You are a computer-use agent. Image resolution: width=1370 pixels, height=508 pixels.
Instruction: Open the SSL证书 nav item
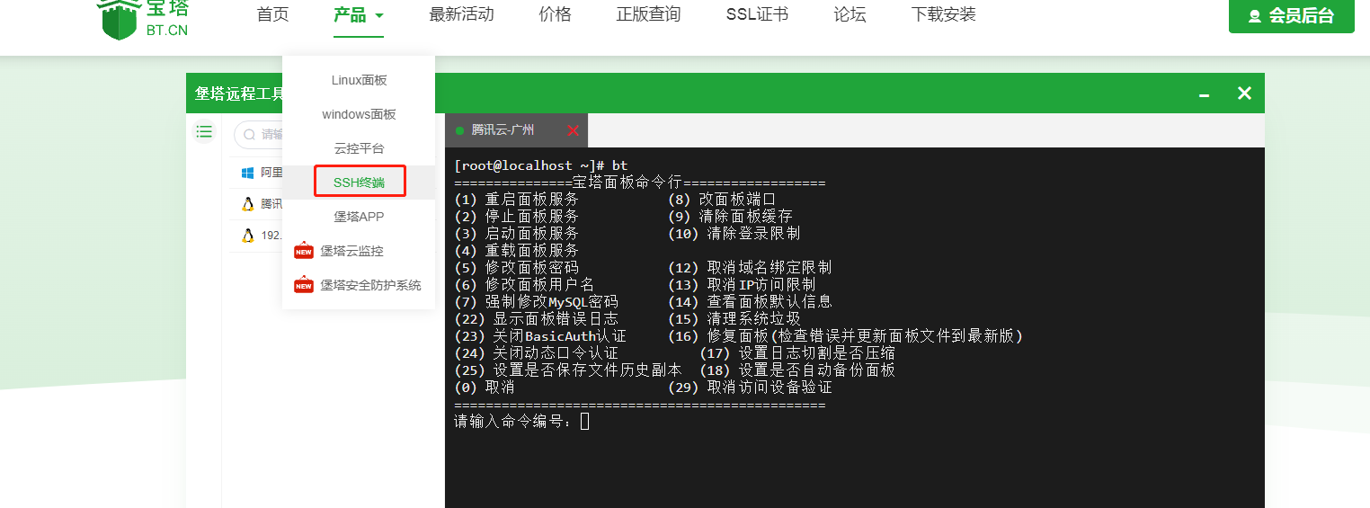(757, 14)
